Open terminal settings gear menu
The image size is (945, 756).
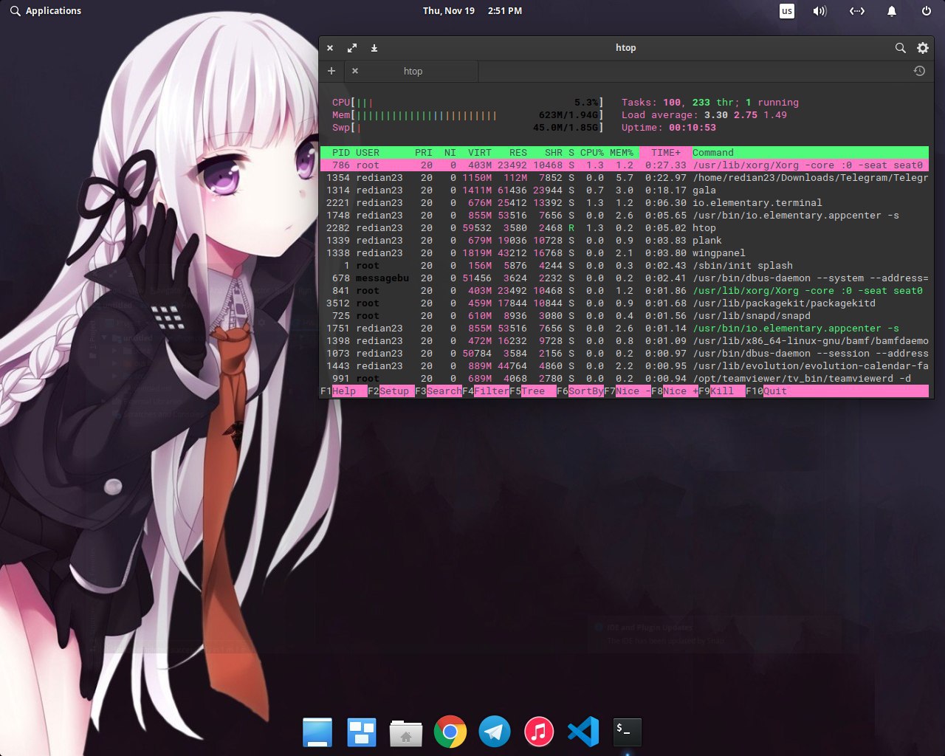coord(922,48)
